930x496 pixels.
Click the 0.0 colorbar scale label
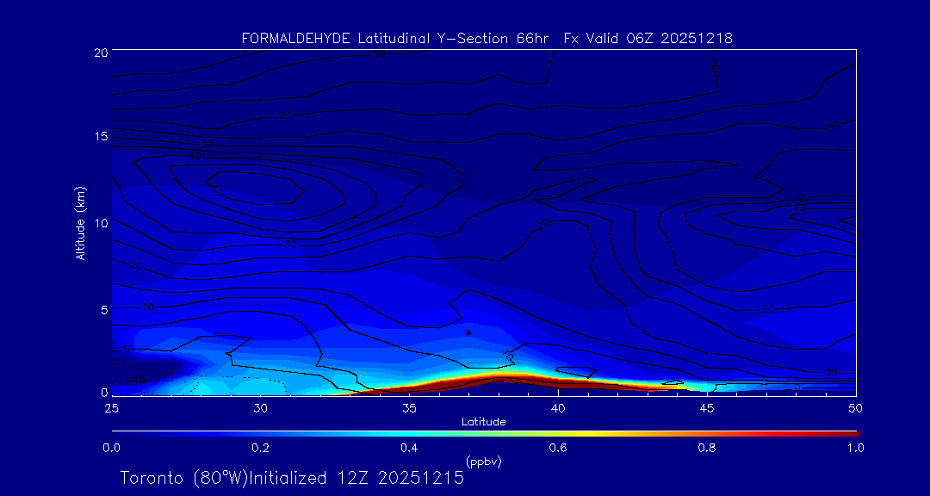click(x=111, y=448)
